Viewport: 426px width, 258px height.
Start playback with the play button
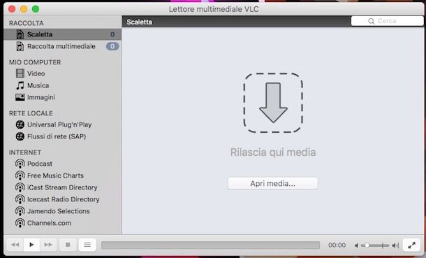coord(31,245)
